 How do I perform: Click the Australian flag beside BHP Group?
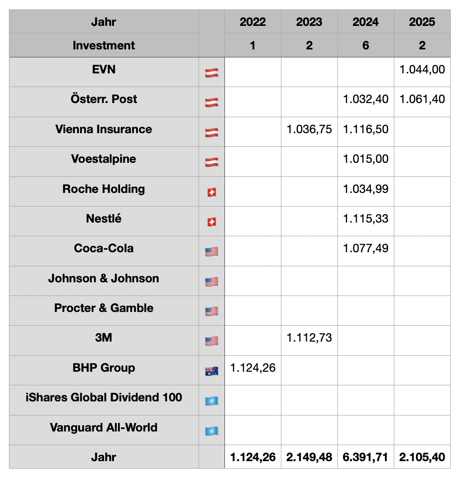tap(211, 371)
